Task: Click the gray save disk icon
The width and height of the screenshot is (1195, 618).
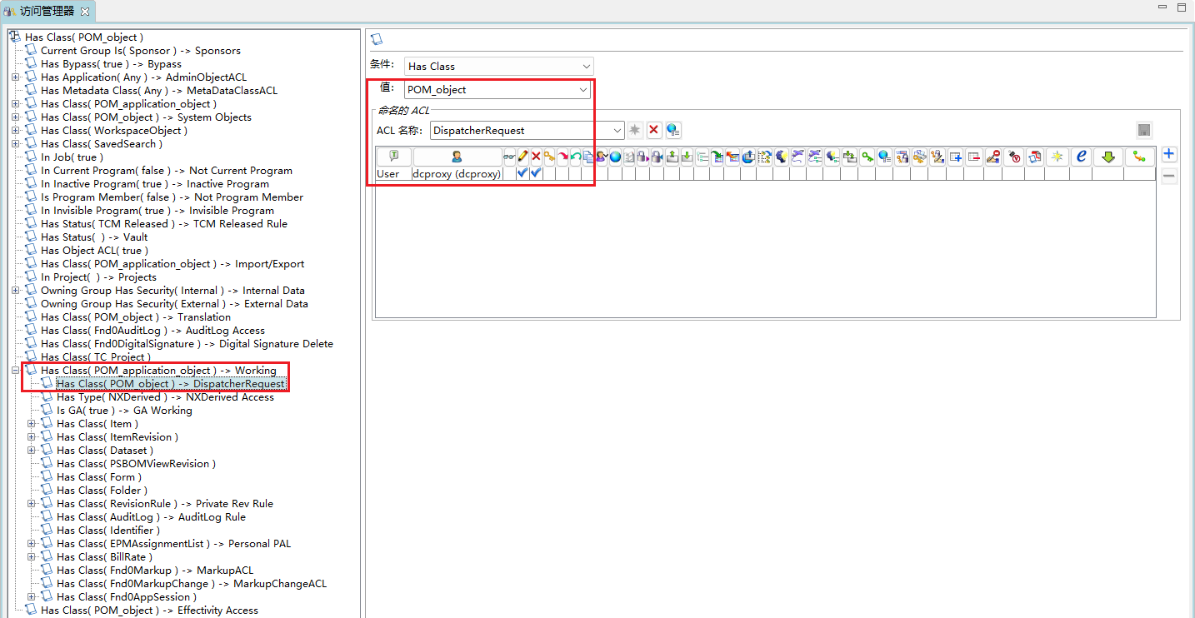Action: click(1144, 130)
